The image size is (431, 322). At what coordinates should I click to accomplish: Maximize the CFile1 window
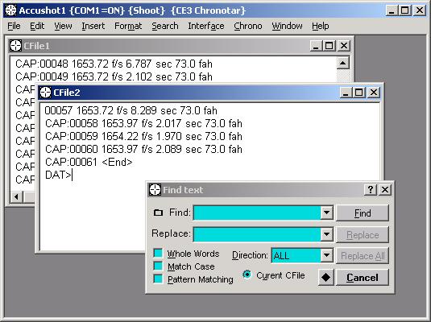coord(329,46)
